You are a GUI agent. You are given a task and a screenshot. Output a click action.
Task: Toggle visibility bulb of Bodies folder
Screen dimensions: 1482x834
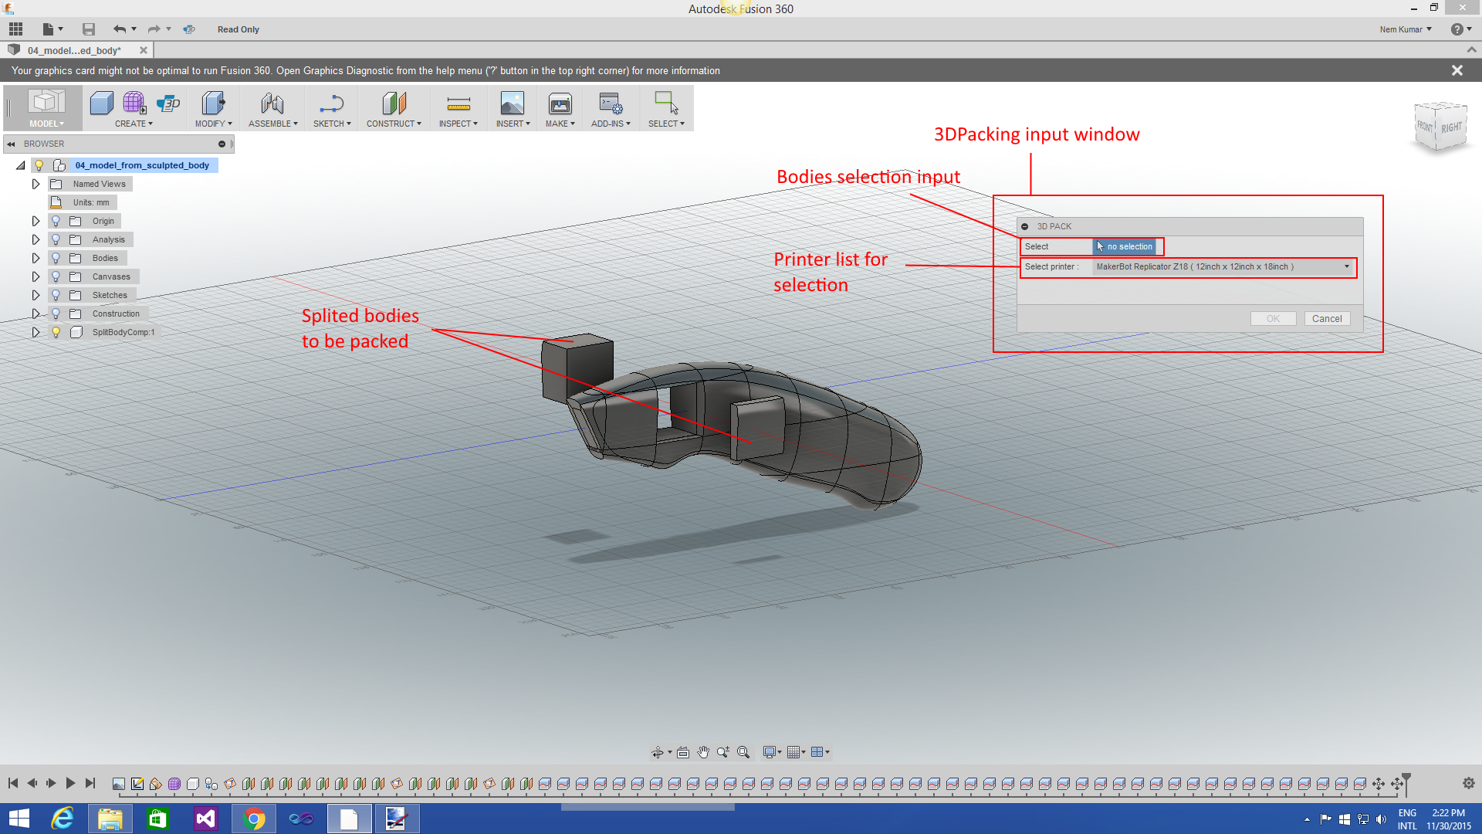[56, 258]
